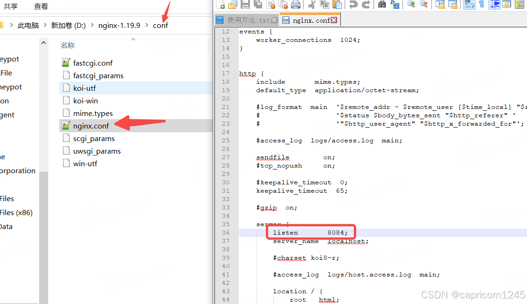Image resolution: width=527 pixels, height=304 pixels.
Task: Click the nginx.conf file icon in Explorer
Action: 66,126
